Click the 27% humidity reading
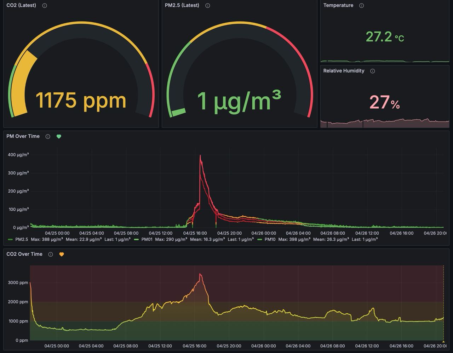This screenshot has width=453, height=353. pyautogui.click(x=385, y=103)
